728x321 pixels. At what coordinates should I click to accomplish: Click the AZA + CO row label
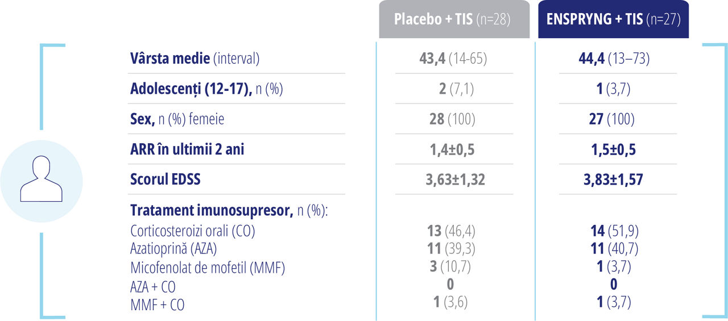[x=152, y=286]
